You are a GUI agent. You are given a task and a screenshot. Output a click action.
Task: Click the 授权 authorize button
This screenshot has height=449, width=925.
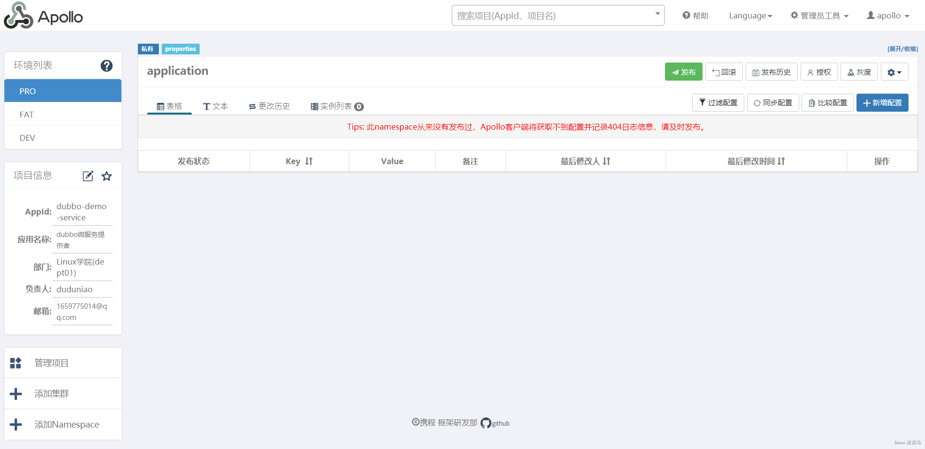[819, 72]
